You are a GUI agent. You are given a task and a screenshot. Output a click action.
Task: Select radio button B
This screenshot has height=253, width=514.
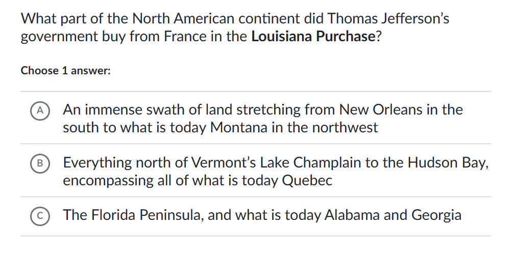point(39,163)
